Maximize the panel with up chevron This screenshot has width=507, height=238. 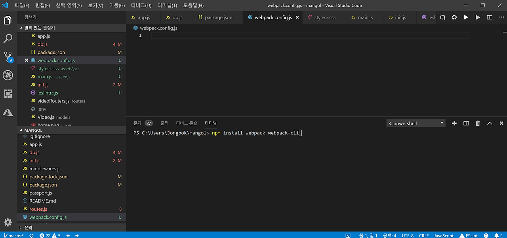pos(490,123)
